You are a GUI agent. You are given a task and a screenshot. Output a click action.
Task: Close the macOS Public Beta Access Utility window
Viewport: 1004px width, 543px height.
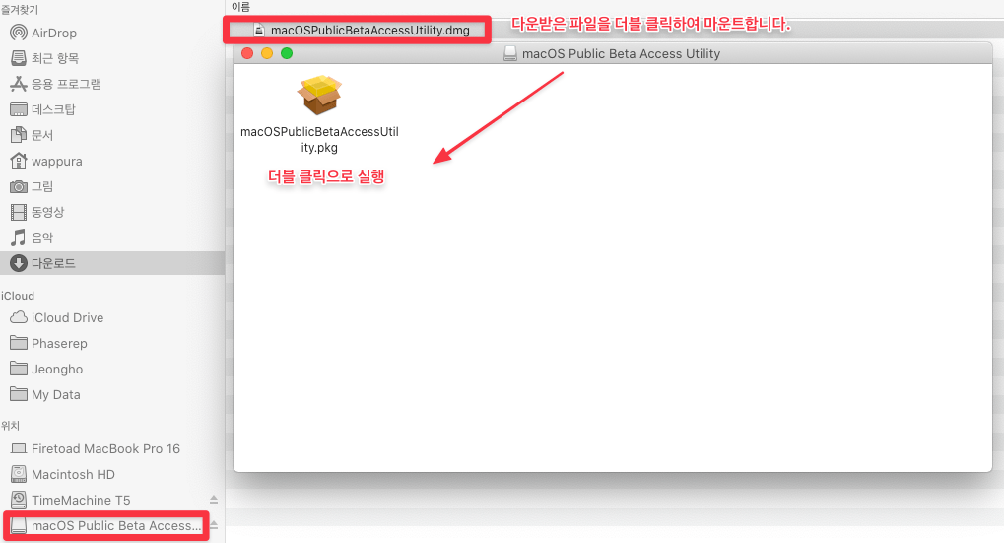247,53
